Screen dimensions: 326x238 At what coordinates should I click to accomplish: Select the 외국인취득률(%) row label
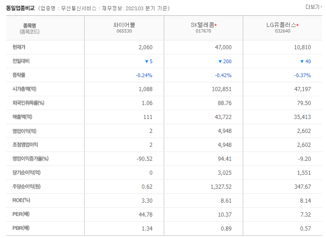pyautogui.click(x=28, y=103)
